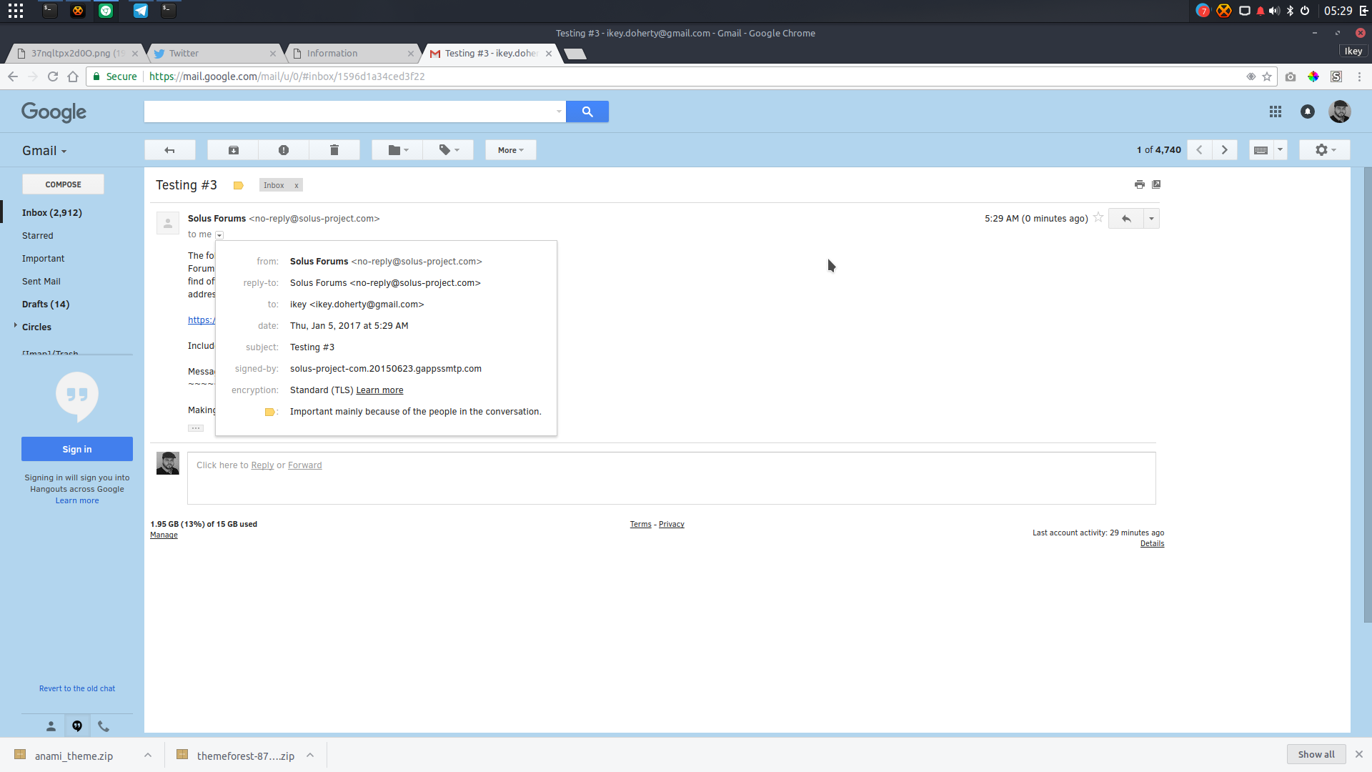Viewport: 1372px width, 772px height.
Task: Open the Gmail product switcher dropdown
Action: (x=44, y=151)
